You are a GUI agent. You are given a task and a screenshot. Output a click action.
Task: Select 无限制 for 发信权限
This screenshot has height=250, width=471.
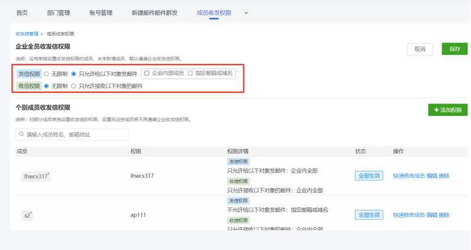click(46, 74)
